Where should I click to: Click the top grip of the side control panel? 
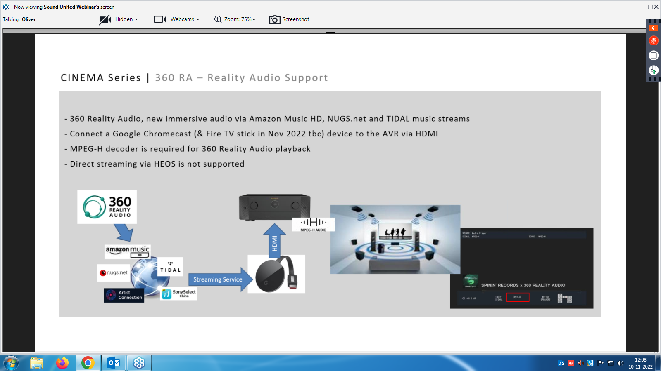click(654, 21)
